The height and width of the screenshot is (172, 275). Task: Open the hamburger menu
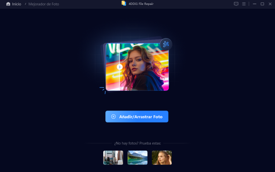244,4
